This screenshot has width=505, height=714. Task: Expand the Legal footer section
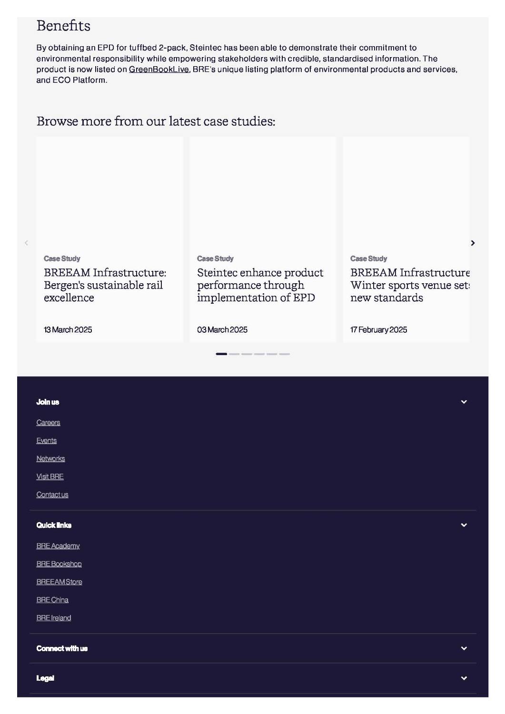tap(464, 678)
